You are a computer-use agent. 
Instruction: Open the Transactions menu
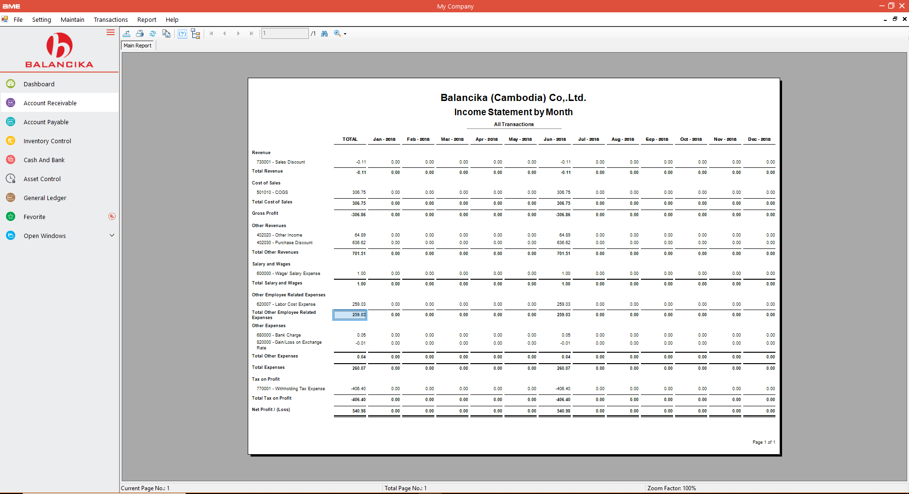(x=111, y=19)
